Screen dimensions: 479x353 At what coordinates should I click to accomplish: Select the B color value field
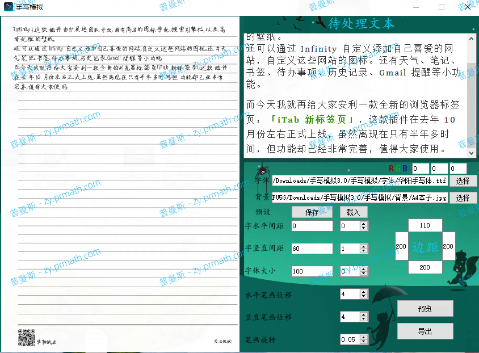457,168
